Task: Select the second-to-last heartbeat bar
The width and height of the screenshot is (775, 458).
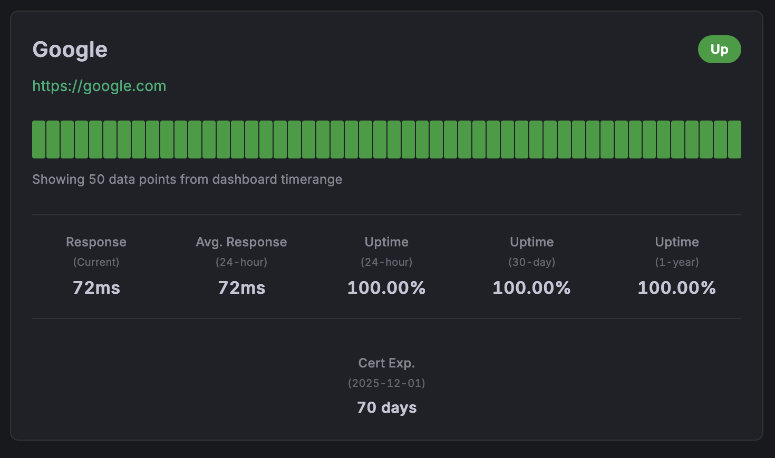Action: click(720, 140)
